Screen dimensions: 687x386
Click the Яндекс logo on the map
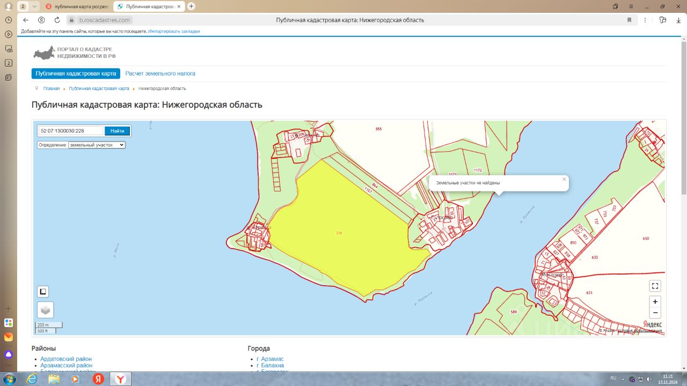point(652,324)
